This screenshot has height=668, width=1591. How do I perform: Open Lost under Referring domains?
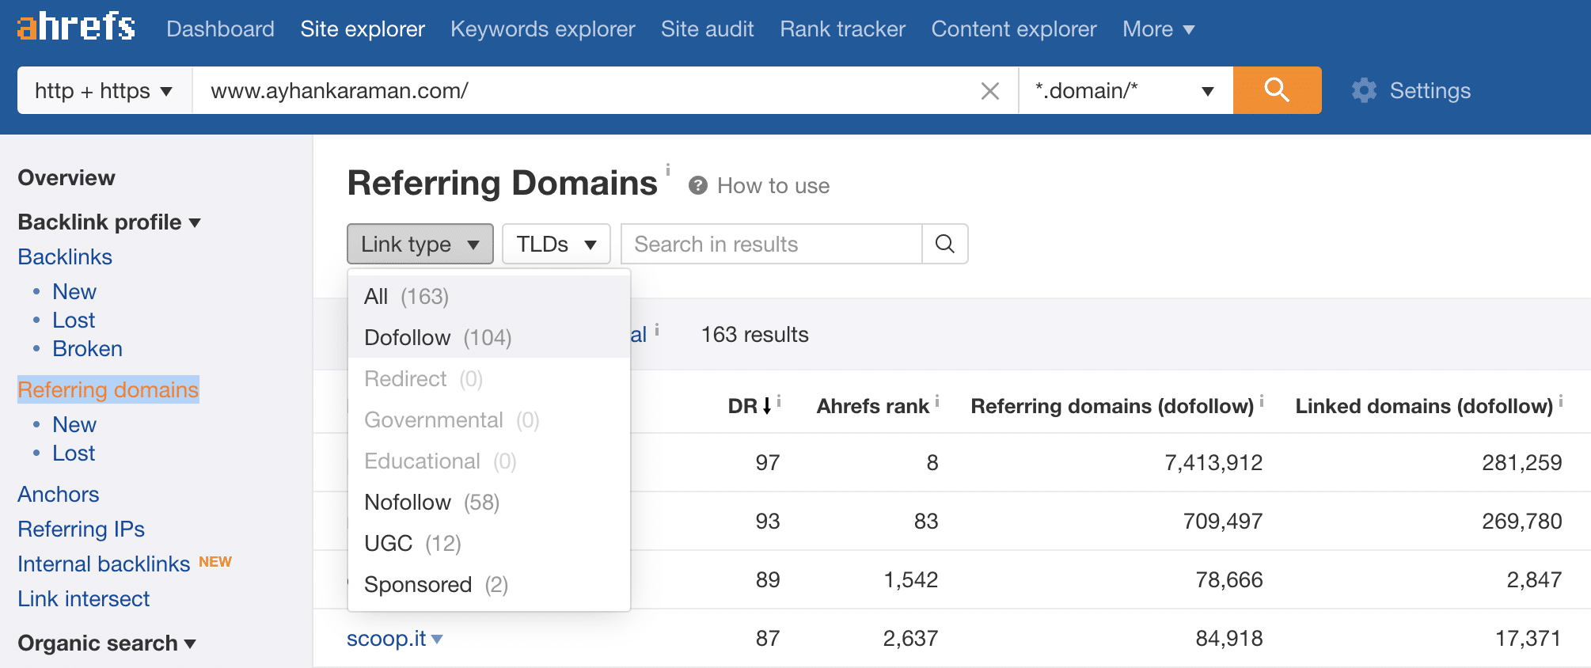point(74,454)
